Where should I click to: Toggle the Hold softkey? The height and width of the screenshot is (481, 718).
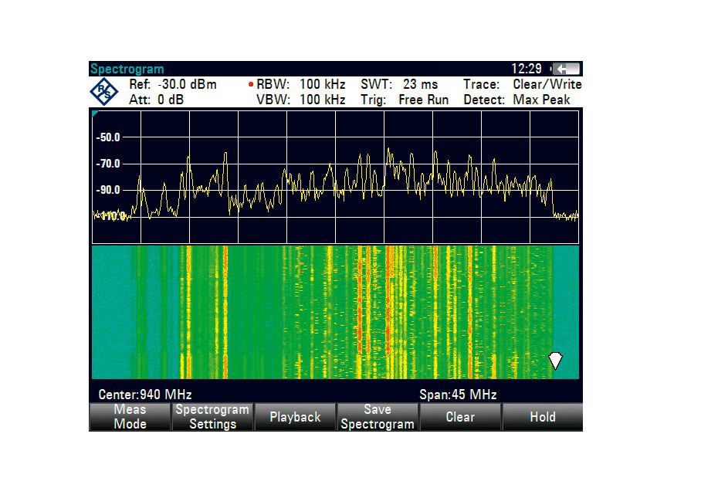pos(542,417)
